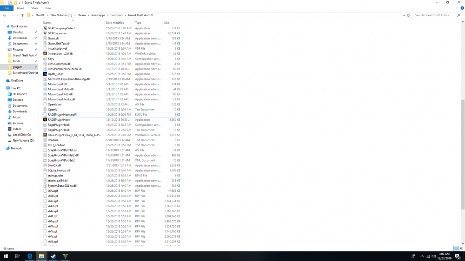Select the OpenIV.asi file
Image resolution: width=465 pixels, height=261 pixels.
(x=54, y=104)
